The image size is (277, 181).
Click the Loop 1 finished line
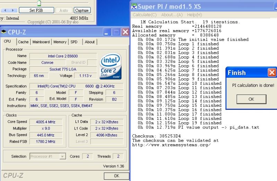[178, 44]
